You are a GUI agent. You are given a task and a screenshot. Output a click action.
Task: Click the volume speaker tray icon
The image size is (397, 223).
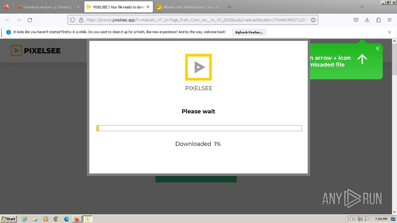[x=352, y=219]
